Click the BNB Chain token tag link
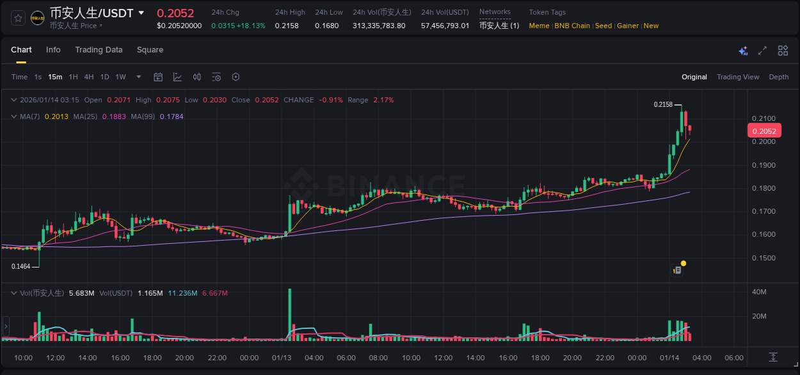 (572, 26)
